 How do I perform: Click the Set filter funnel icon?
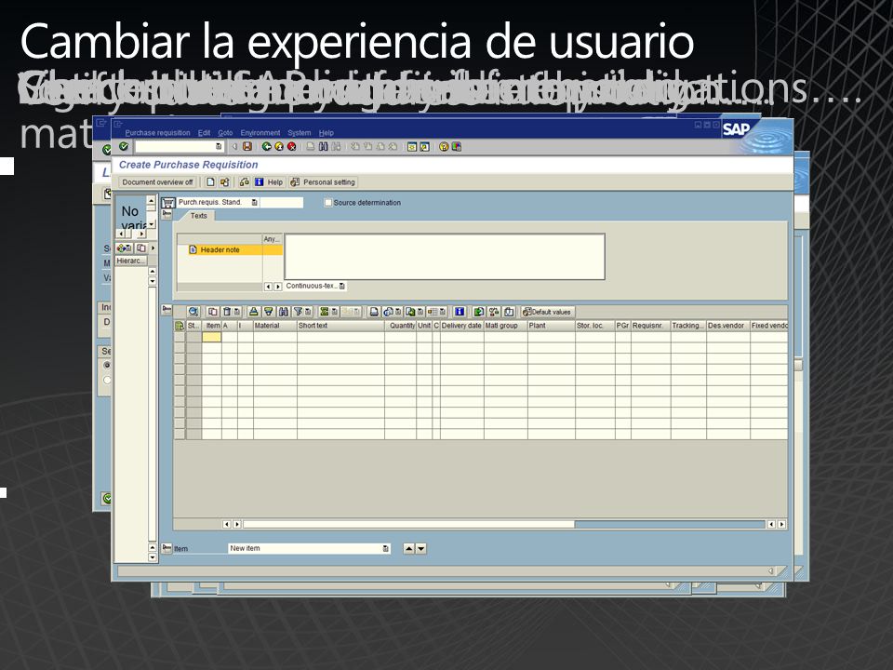pos(298,312)
